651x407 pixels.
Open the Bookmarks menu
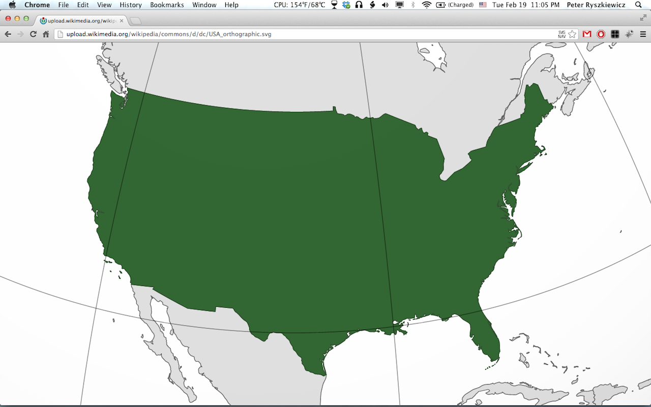pyautogui.click(x=167, y=5)
